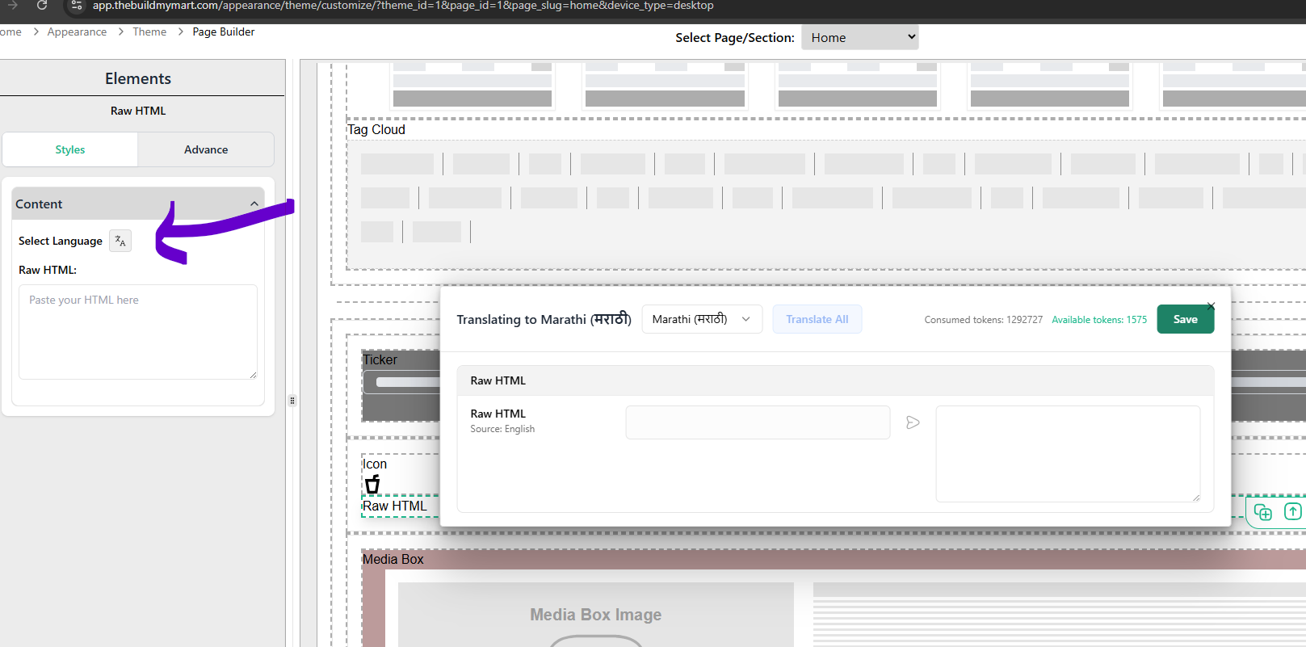Select the Media Box element
The image size is (1306, 647).
[x=393, y=560]
